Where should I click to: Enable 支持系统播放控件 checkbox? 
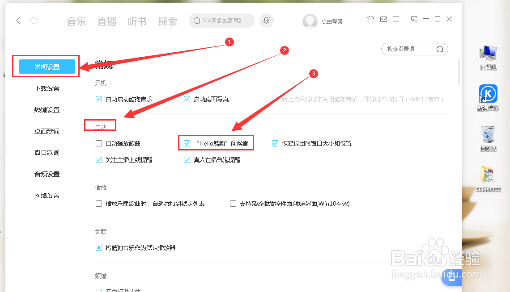pyautogui.click(x=233, y=204)
